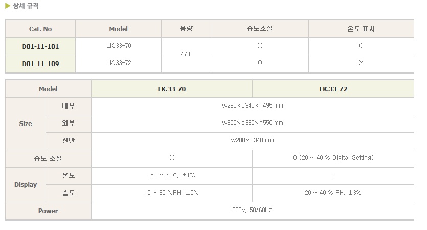Click humidity 20 ~ 40 % RH cell
427x230 pixels.
pyautogui.click(x=333, y=193)
